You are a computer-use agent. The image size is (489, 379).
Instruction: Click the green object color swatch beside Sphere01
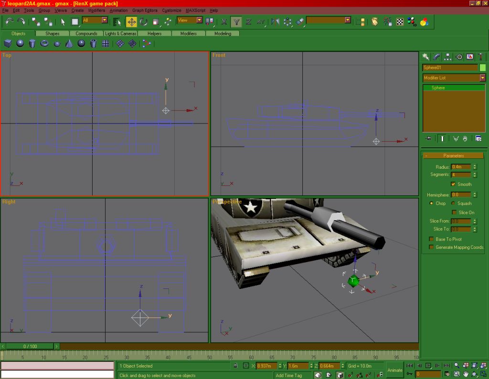482,68
